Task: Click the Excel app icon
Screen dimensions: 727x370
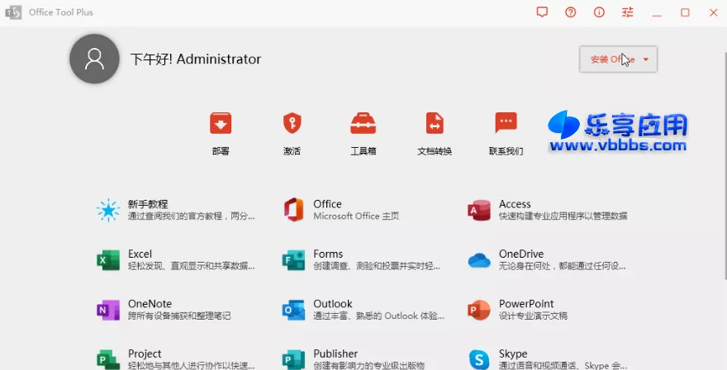Action: (108, 260)
